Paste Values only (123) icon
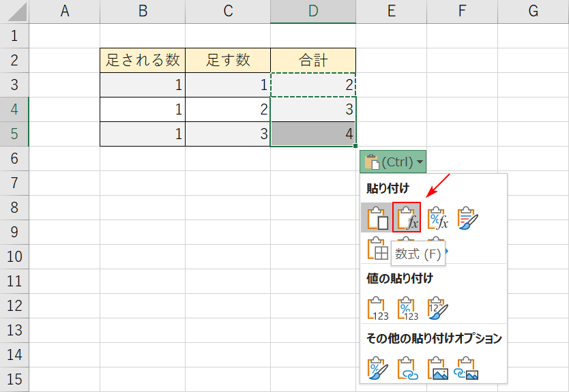Viewport: 569px width, 392px height. pyautogui.click(x=377, y=308)
